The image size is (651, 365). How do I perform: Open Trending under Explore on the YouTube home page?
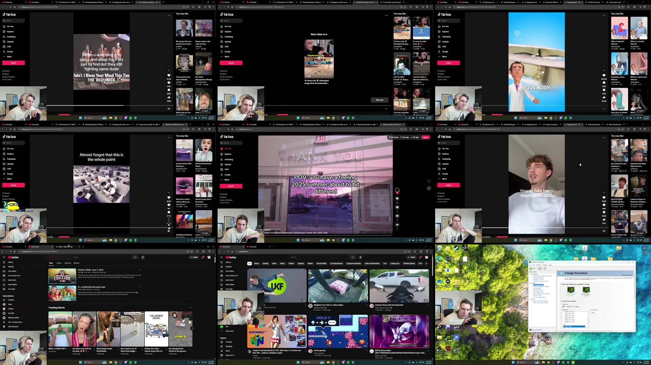(x=229, y=342)
